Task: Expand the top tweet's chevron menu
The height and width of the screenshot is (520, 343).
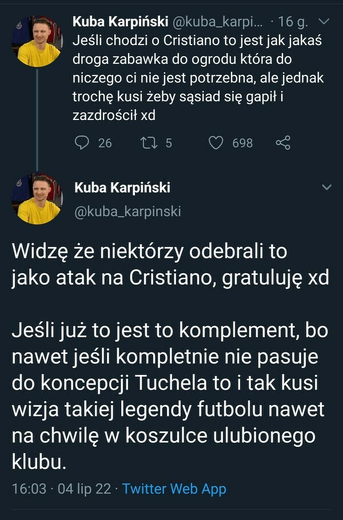Action: (x=324, y=22)
